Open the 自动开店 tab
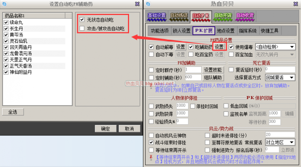 coord(223,16)
